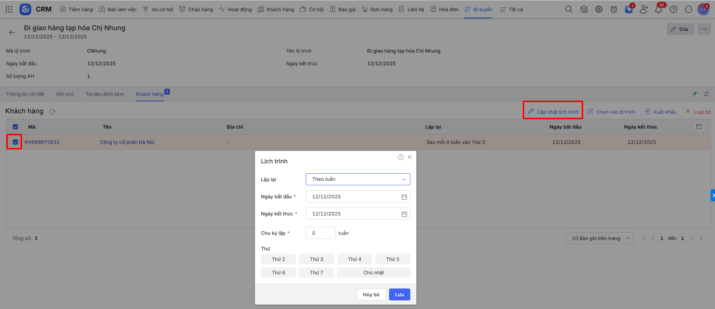This screenshot has height=309, width=715.
Task: Open start date calendar picker icon
Action: pos(404,197)
